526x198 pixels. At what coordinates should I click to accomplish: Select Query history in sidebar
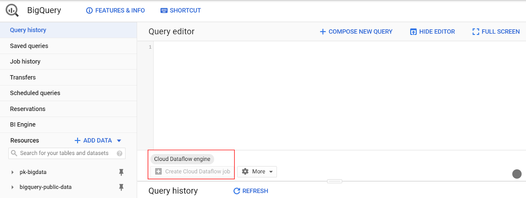68,30
